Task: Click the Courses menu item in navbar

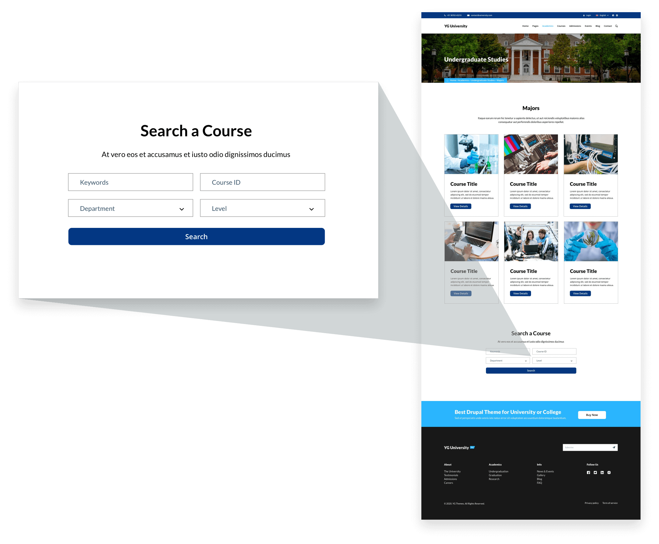Action: tap(561, 26)
